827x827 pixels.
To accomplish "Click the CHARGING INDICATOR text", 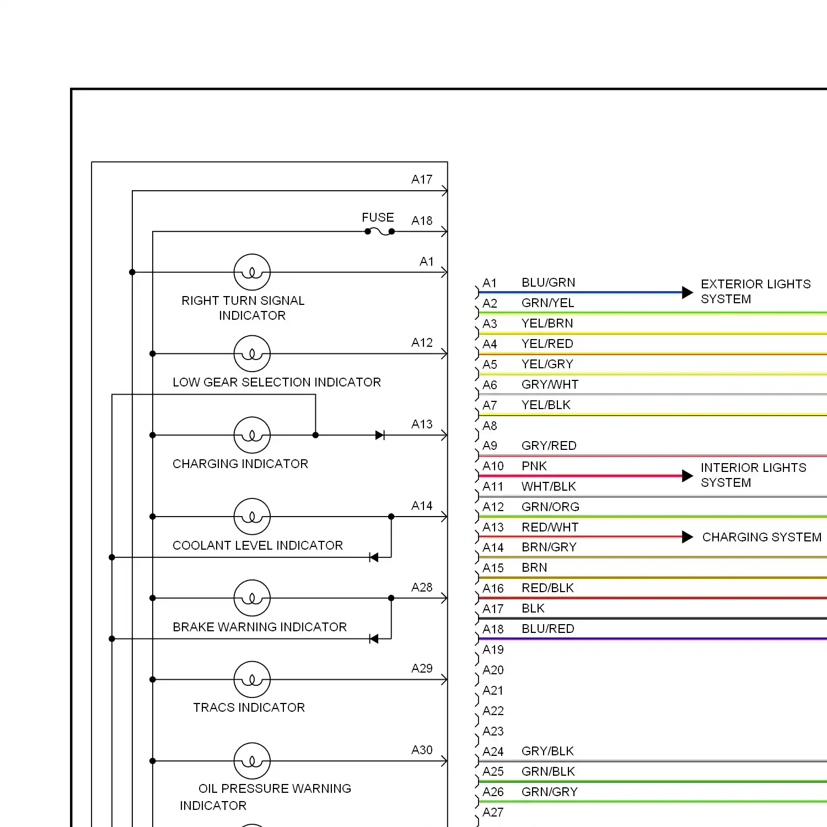I will click(240, 464).
